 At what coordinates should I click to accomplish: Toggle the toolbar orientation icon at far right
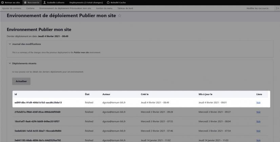pyautogui.click(x=278, y=8)
